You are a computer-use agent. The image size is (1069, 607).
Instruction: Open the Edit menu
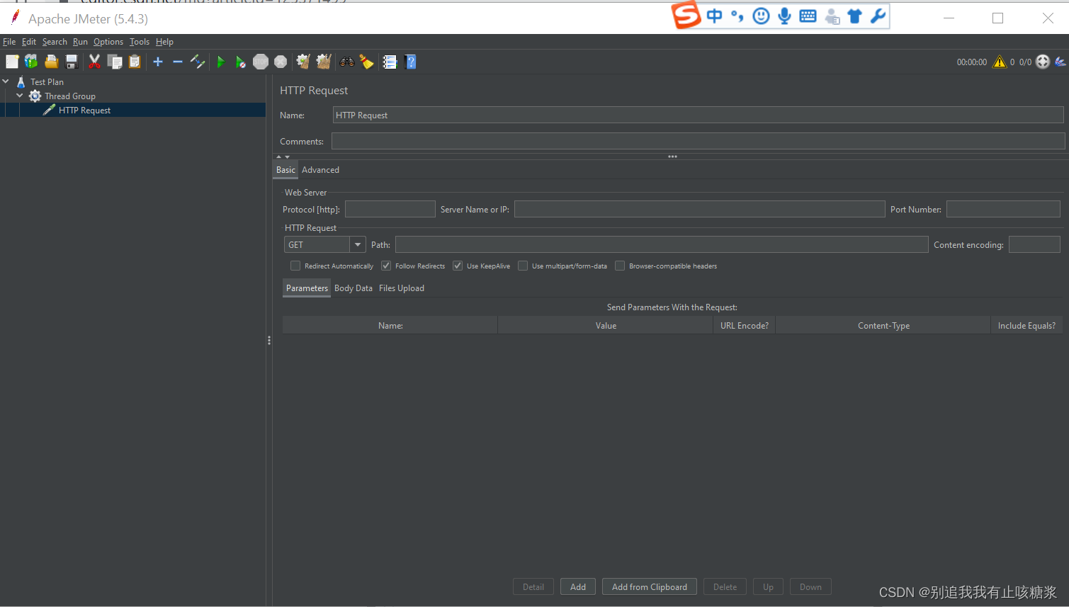29,42
